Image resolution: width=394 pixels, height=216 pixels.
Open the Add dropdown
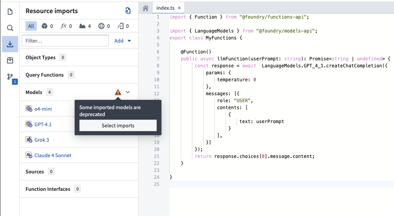pyautogui.click(x=123, y=41)
